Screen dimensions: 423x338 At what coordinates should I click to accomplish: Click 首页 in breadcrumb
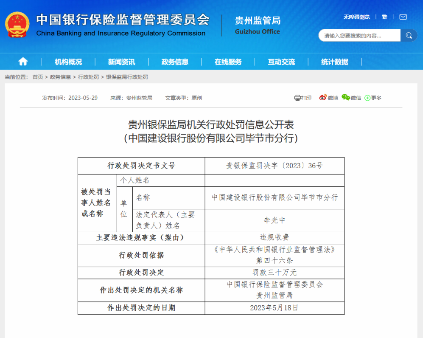38,77
